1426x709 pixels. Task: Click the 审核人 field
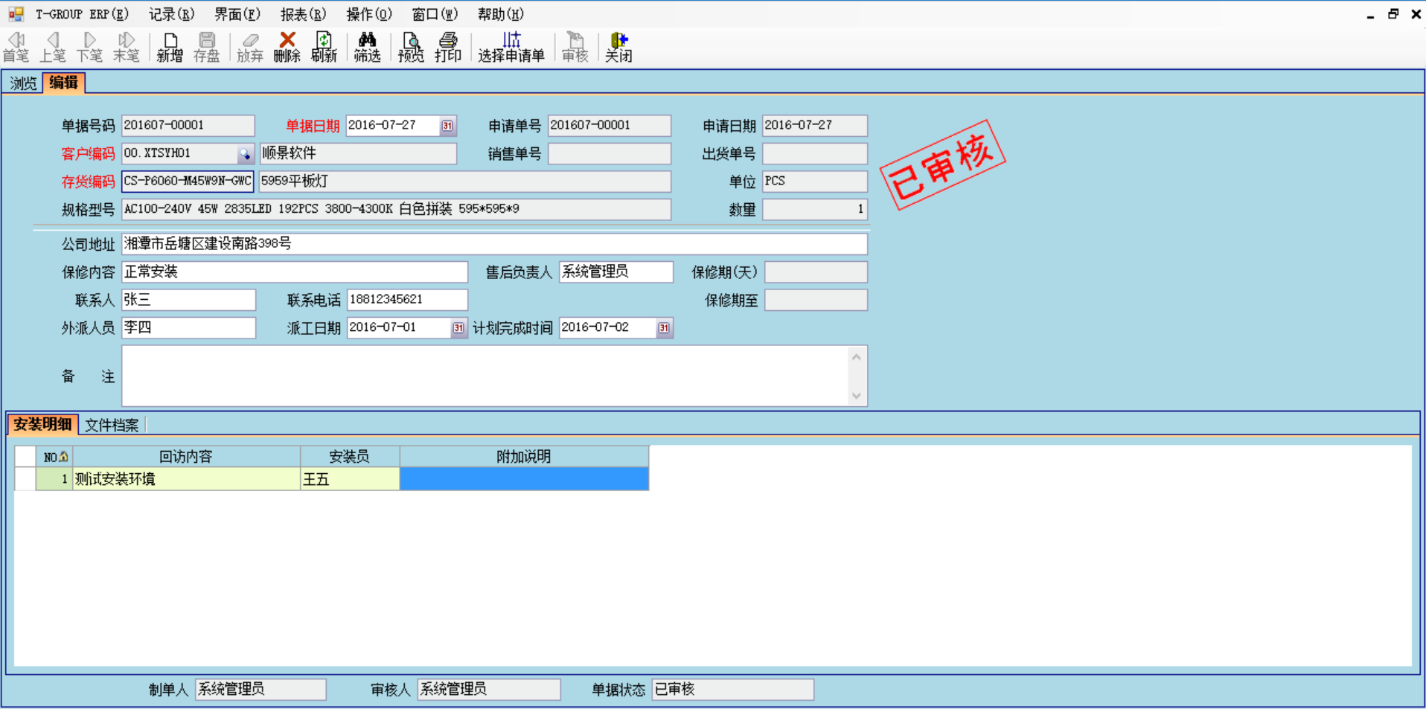click(x=488, y=690)
